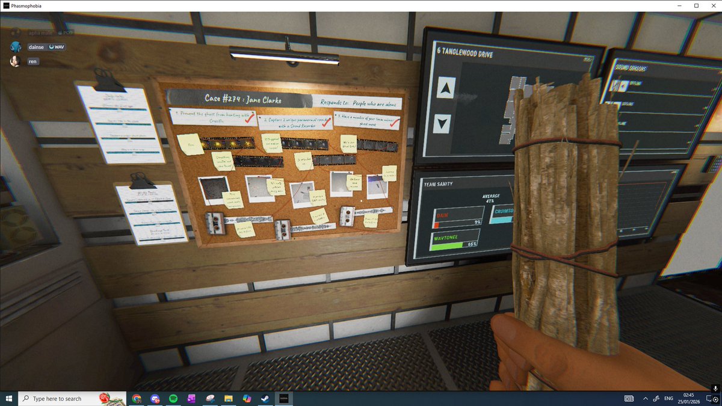Click the lamp above the corkboard
The height and width of the screenshot is (406, 722).
tap(283, 57)
